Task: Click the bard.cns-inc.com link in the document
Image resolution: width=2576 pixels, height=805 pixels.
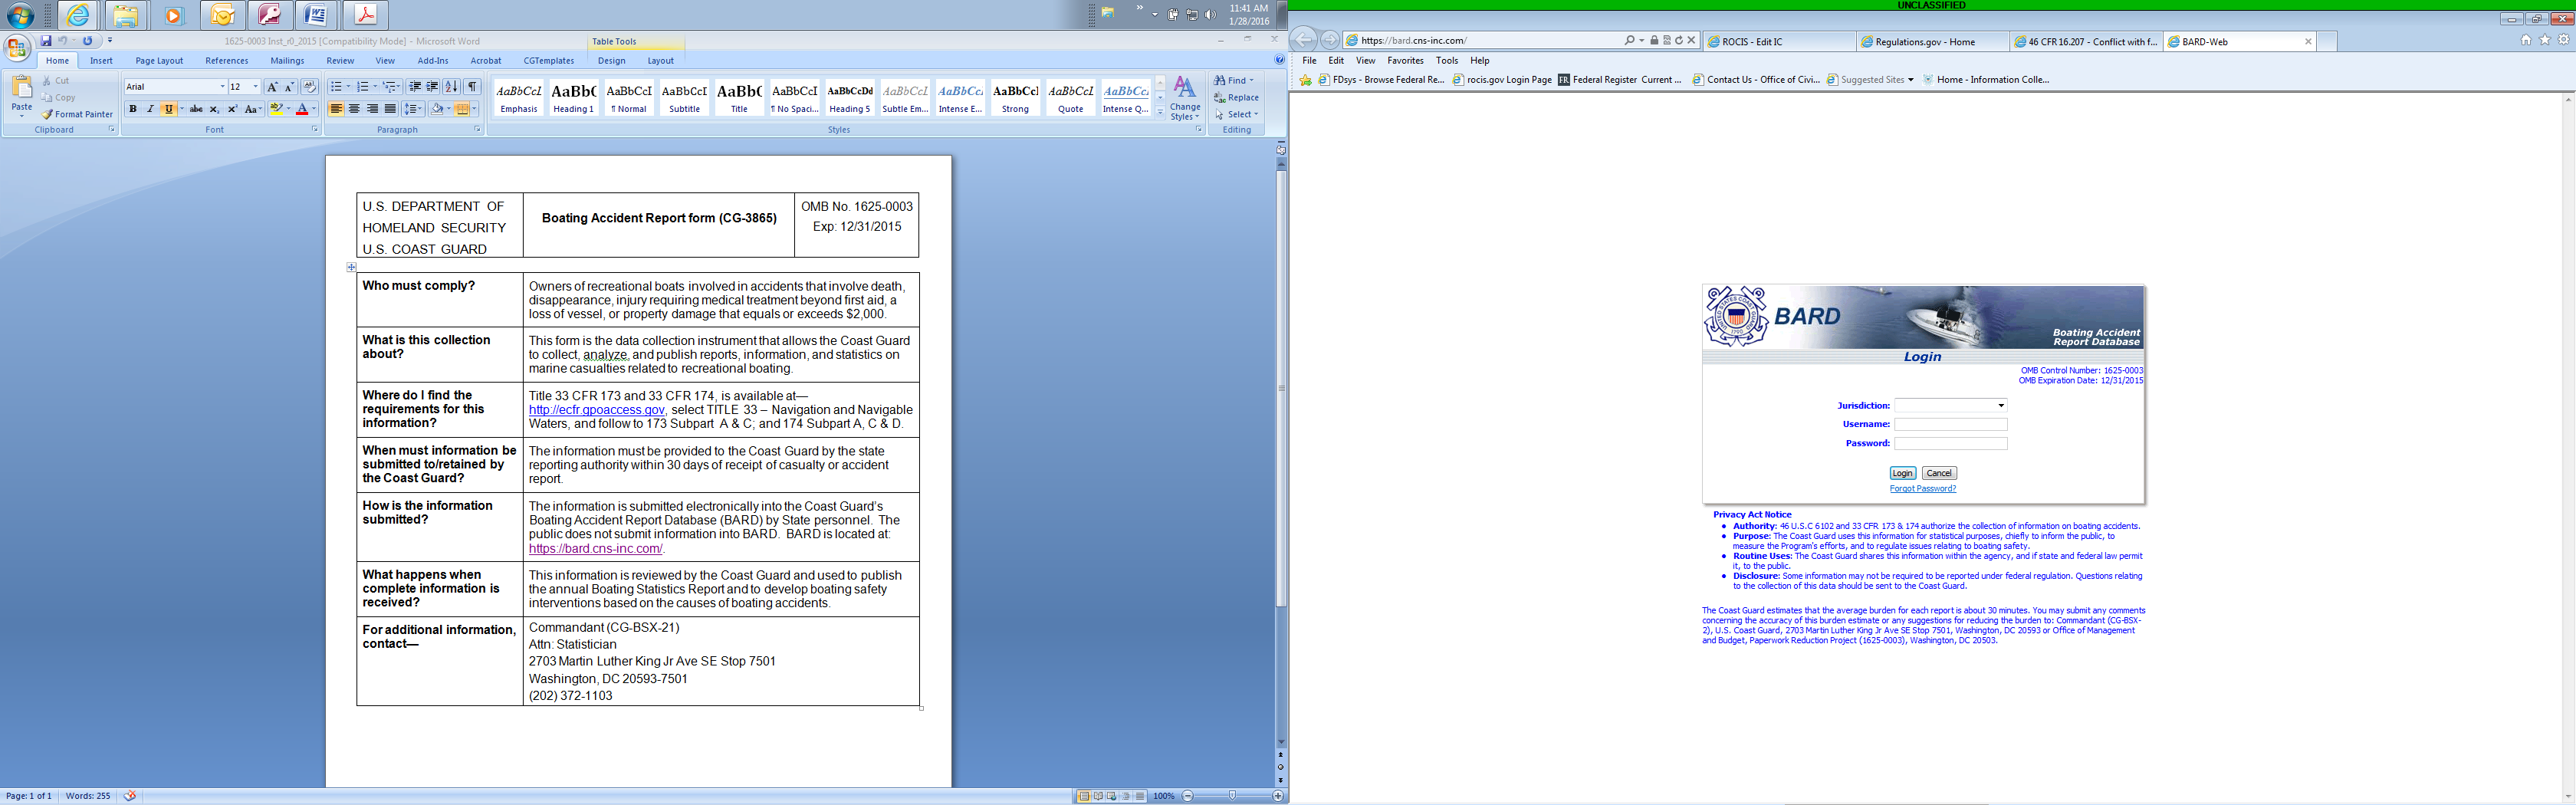Action: [x=595, y=549]
